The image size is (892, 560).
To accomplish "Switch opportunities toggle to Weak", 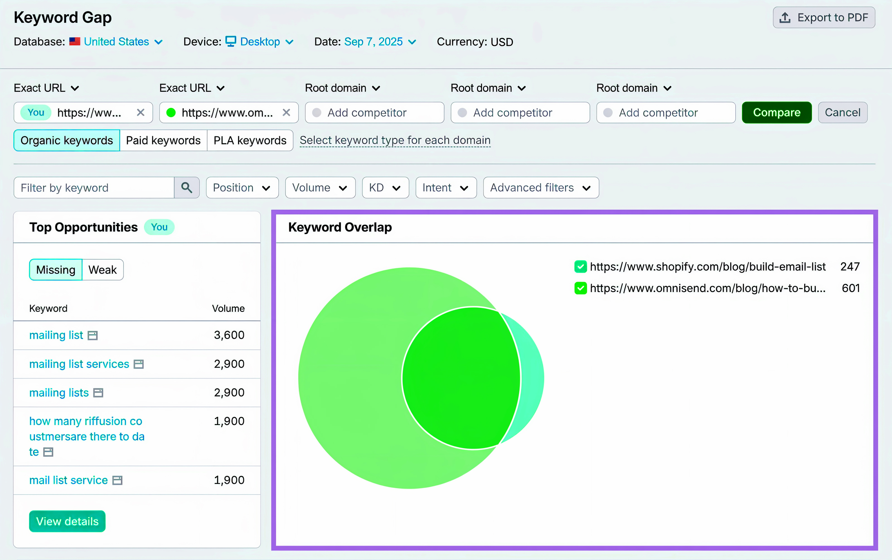I will click(x=102, y=270).
